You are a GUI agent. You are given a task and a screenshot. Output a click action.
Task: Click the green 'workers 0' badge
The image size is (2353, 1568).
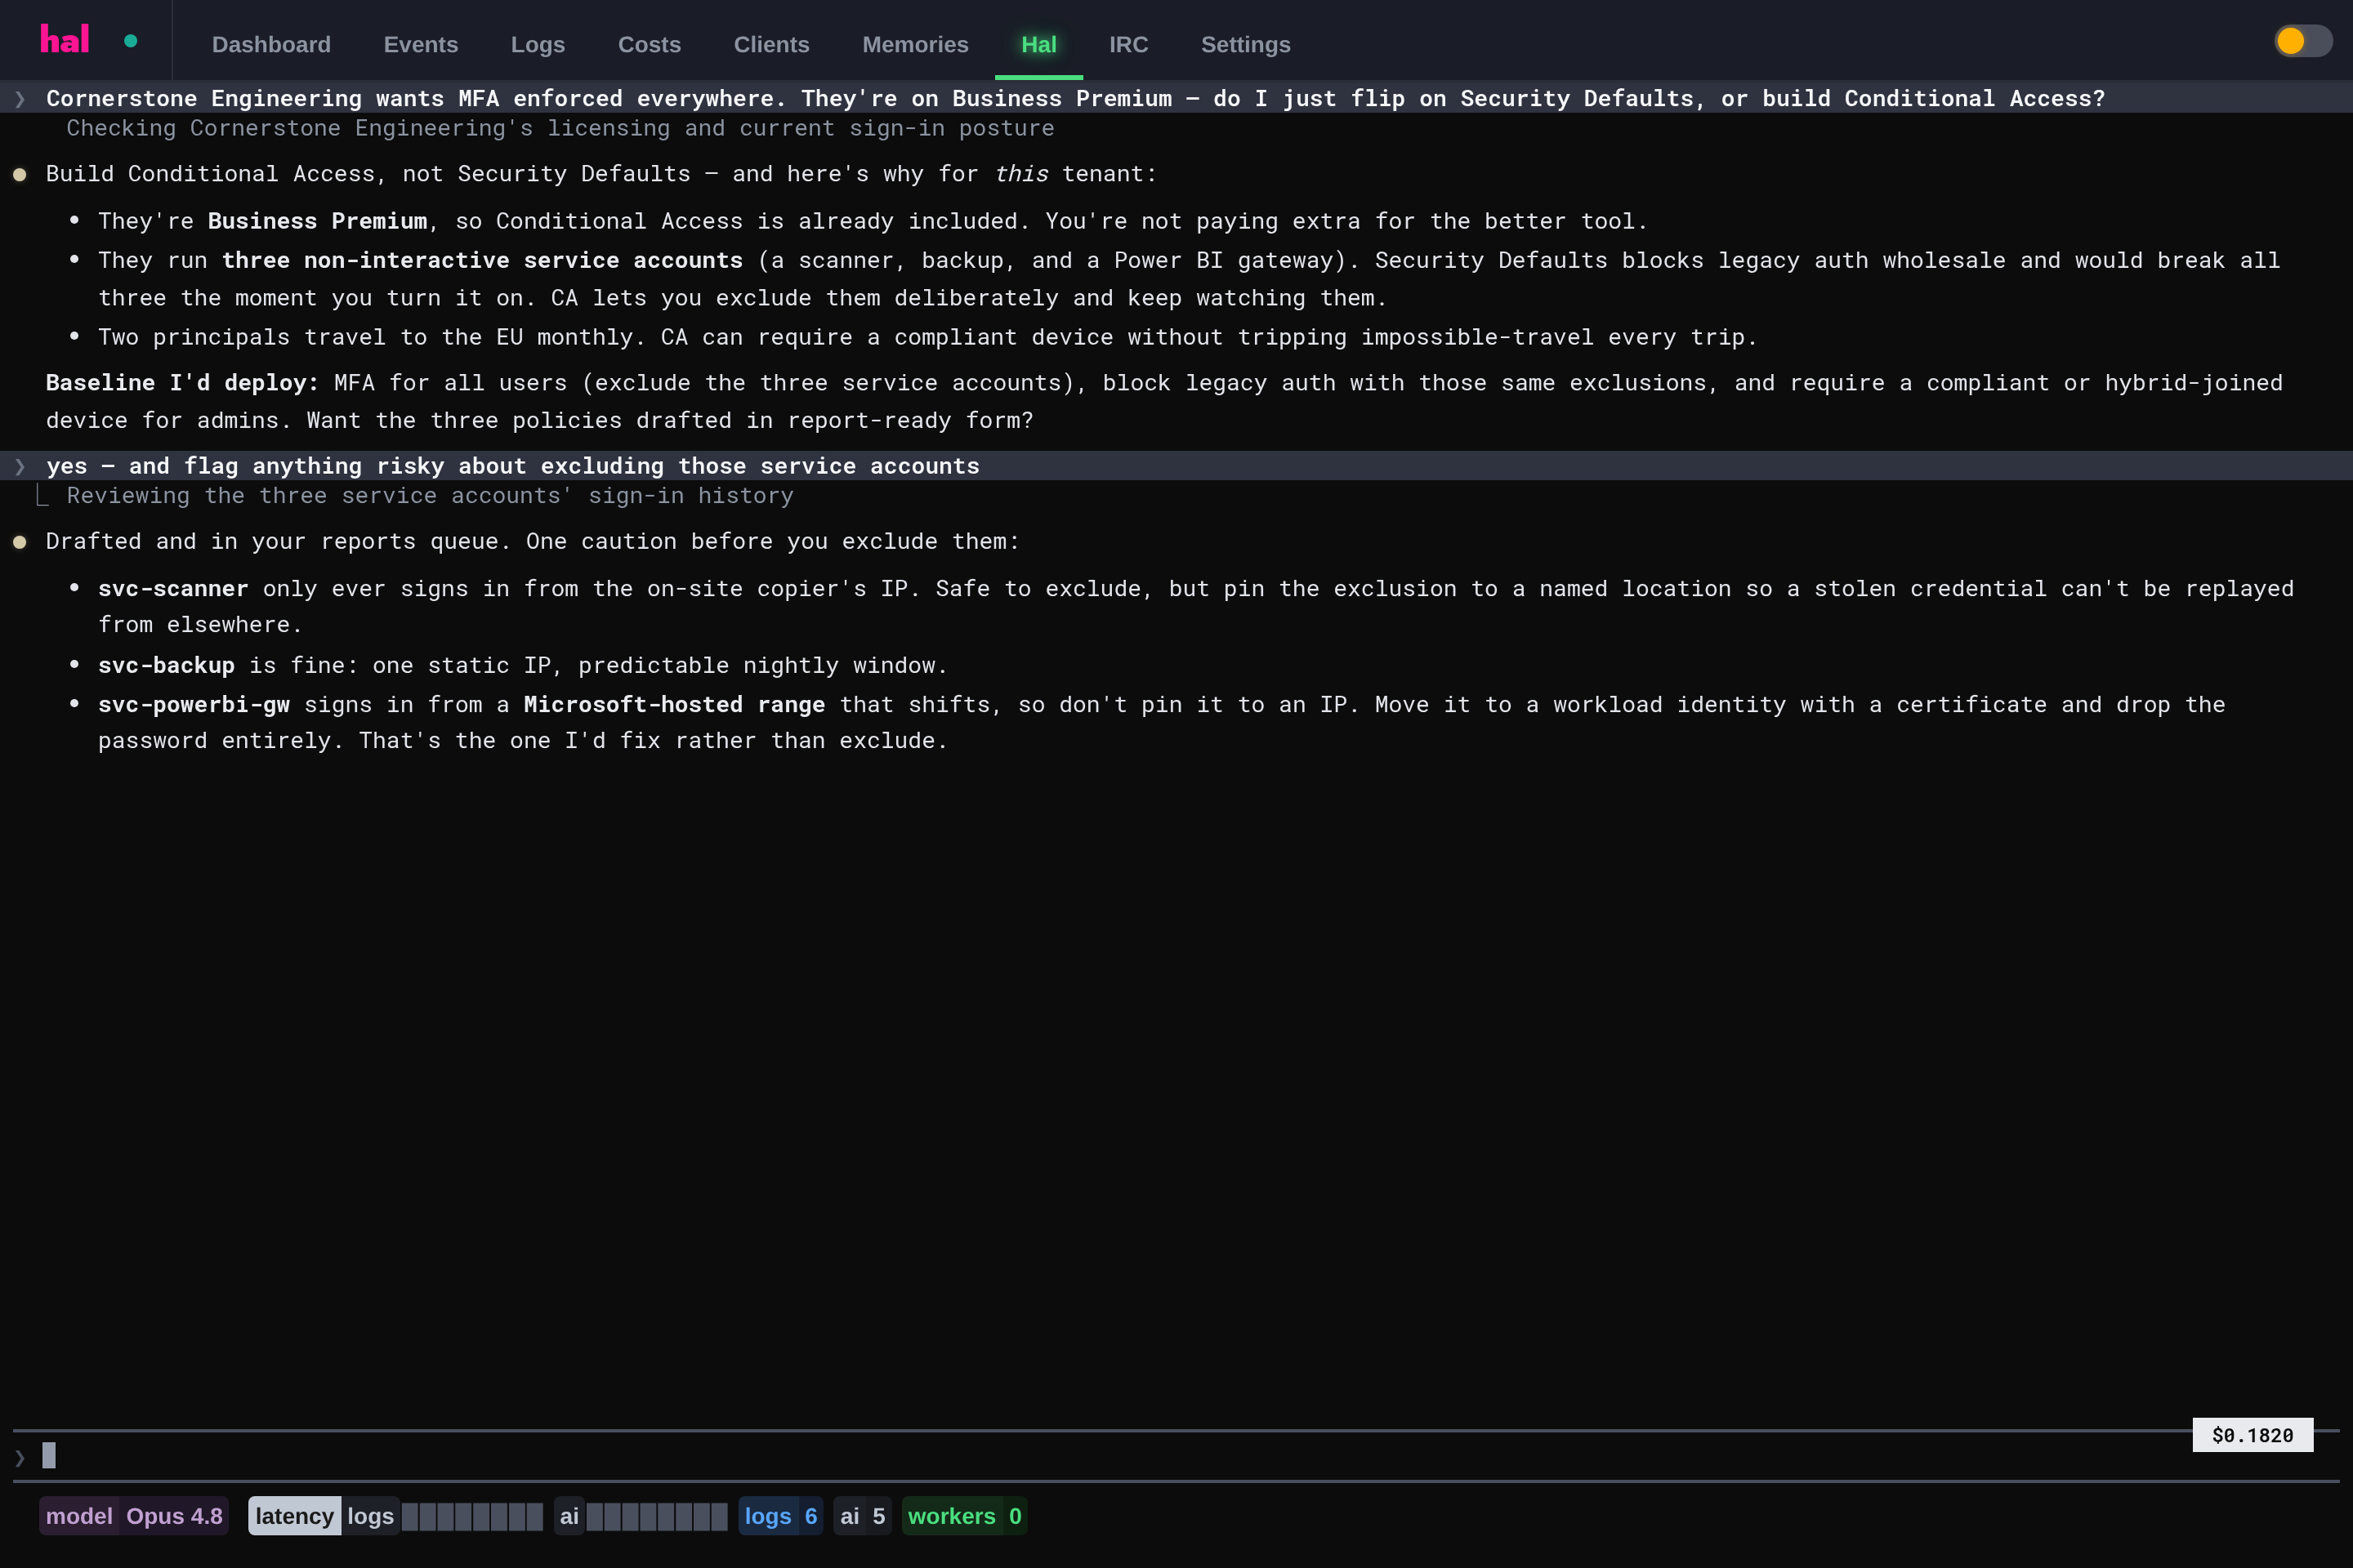click(x=964, y=1516)
